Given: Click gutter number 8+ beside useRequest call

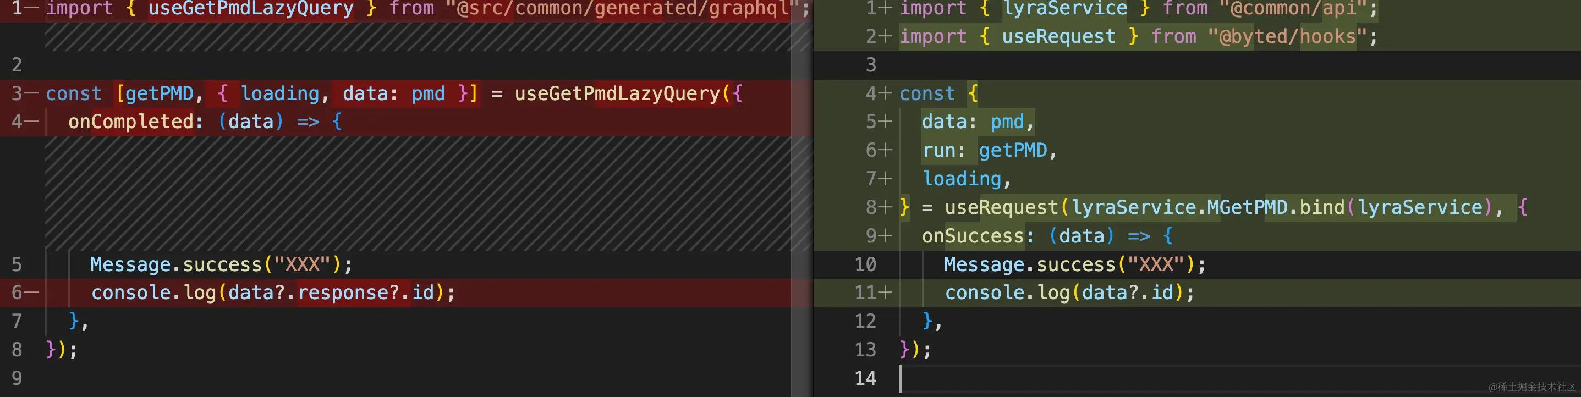Looking at the screenshot, I should coord(879,207).
